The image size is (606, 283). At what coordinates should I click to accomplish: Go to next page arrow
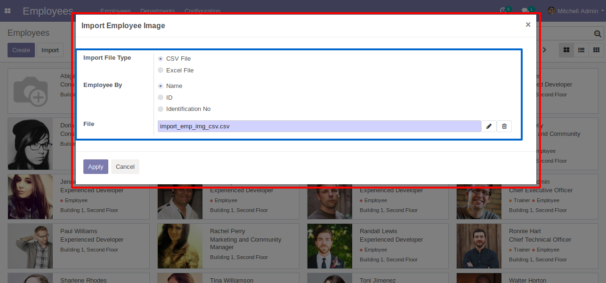point(545,50)
